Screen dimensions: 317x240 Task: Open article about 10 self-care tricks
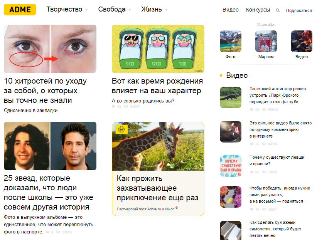(x=45, y=91)
